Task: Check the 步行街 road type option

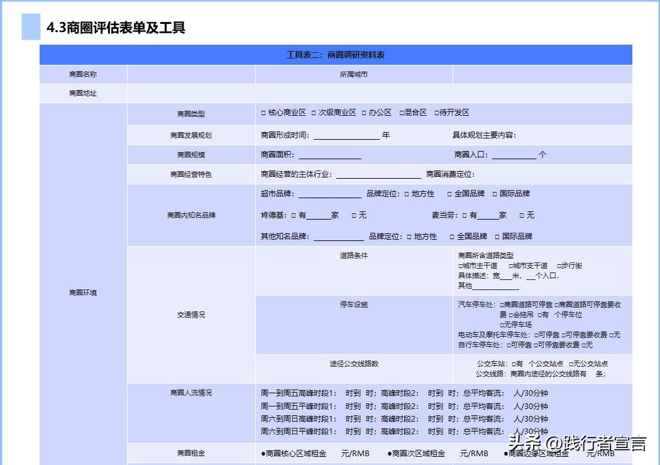Action: point(558,266)
